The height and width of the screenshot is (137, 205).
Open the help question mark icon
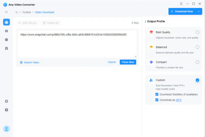(6, 110)
